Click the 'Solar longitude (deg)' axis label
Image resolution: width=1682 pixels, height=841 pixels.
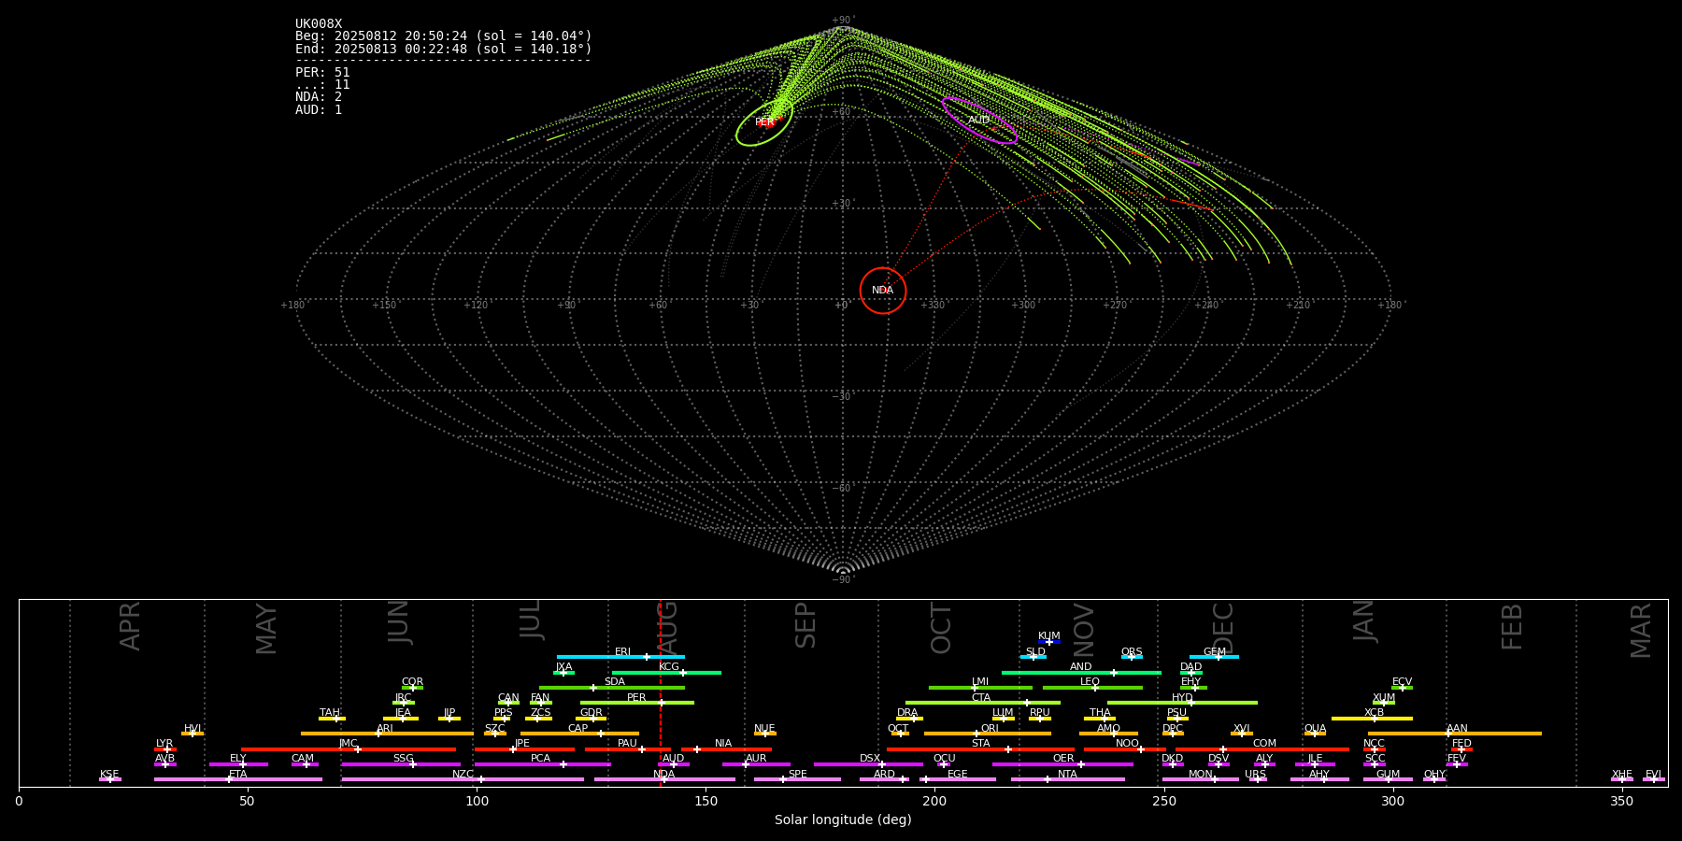[843, 820]
